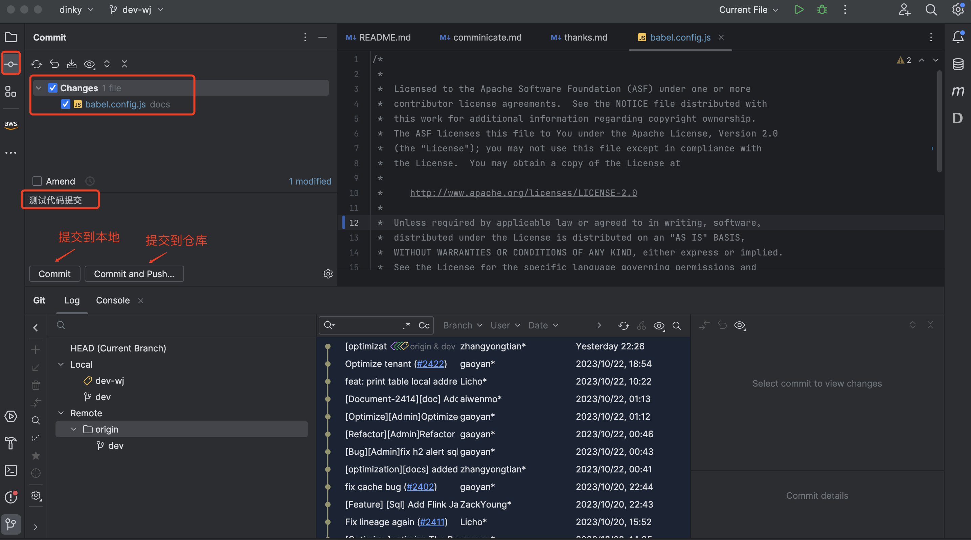The image size is (971, 540).
Task: Click the Commit and Push button
Action: (134, 274)
